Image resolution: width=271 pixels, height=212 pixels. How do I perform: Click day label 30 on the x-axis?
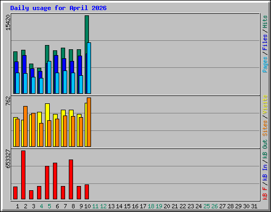tap(246, 206)
